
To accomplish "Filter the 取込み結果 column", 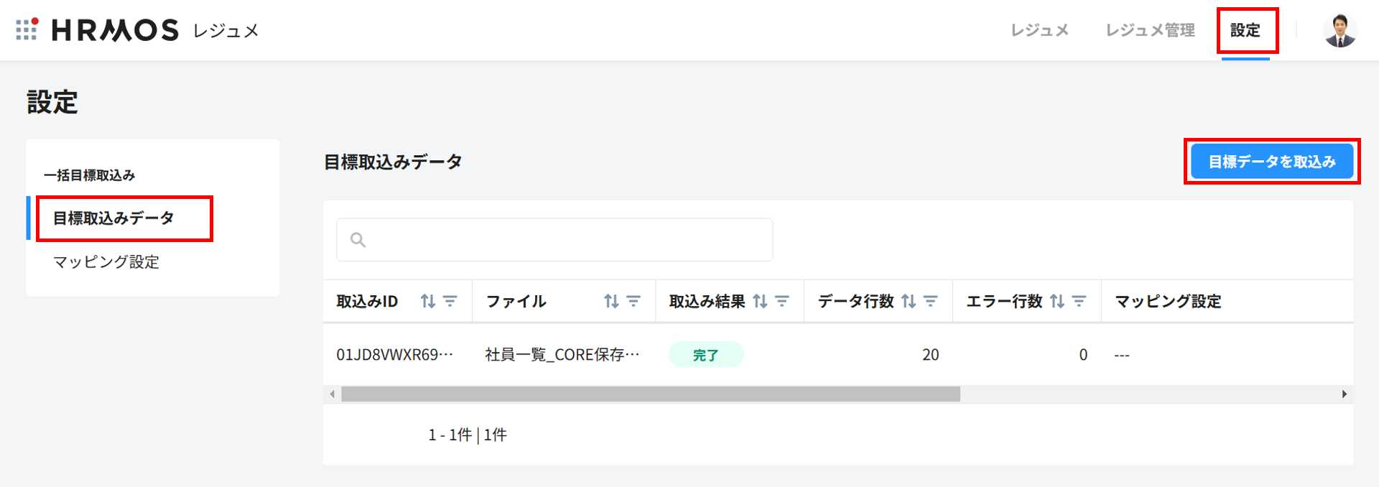I will tap(782, 301).
